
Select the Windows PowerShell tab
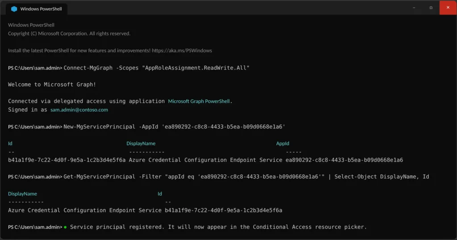(x=37, y=9)
